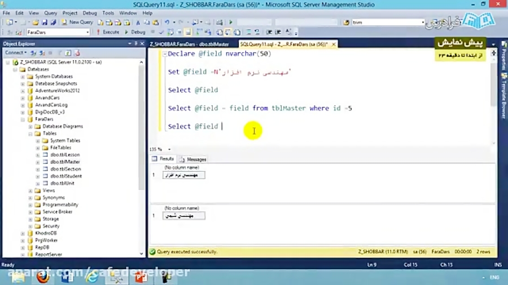Viewport: 508px width, 285px height.
Task: Toggle IntelliSense Enabled button
Action: pos(188,32)
